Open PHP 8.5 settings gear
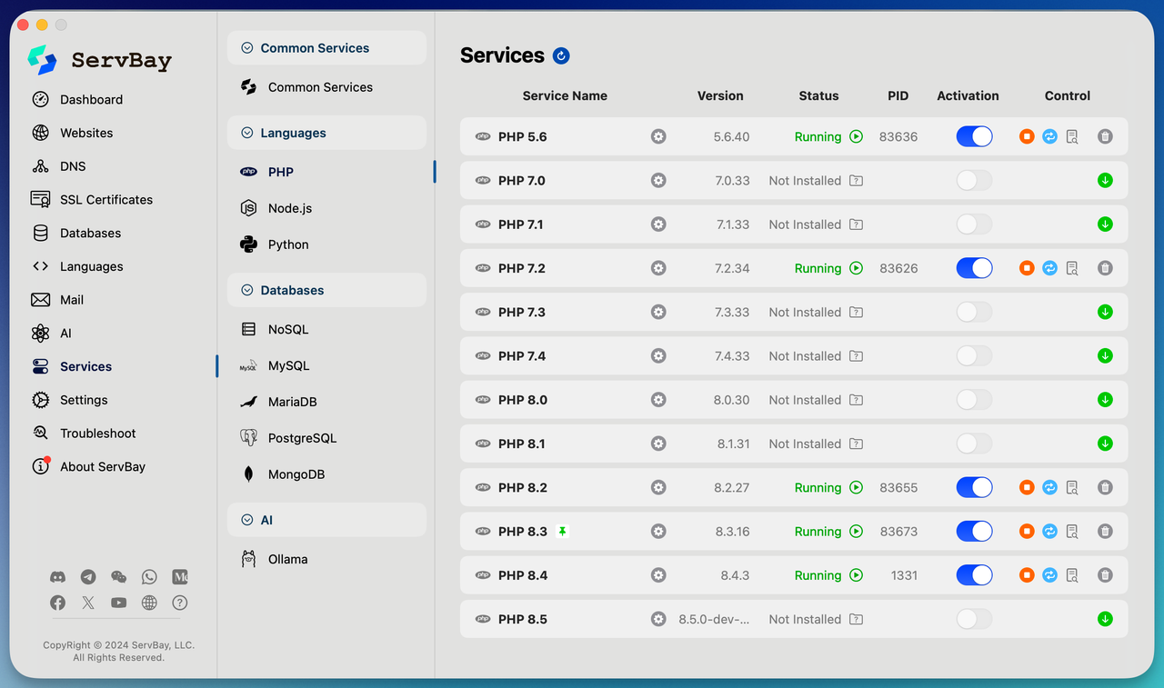Viewport: 1164px width, 688px height. pos(658,619)
